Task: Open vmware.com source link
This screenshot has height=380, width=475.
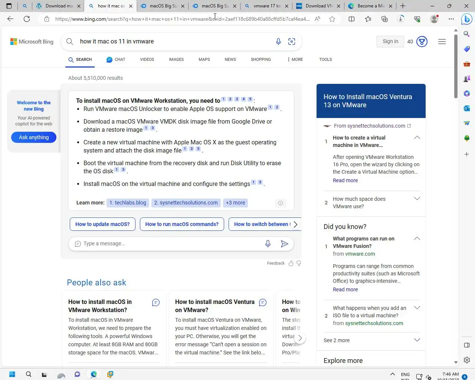Action: [360, 254]
